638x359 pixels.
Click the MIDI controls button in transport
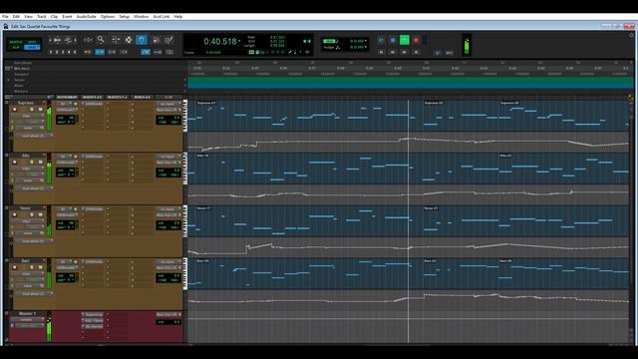(x=450, y=53)
